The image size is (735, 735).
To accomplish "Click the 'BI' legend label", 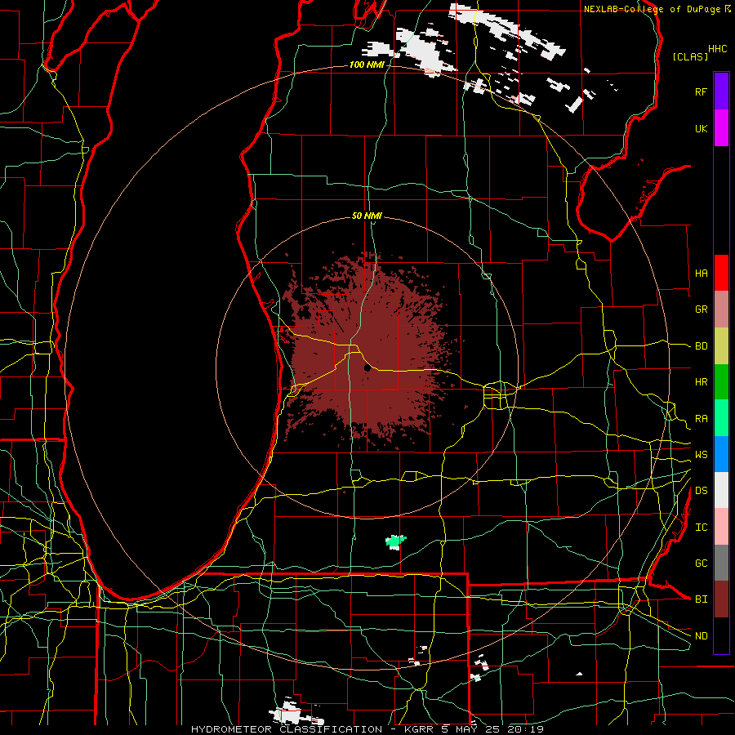I will pos(701,599).
